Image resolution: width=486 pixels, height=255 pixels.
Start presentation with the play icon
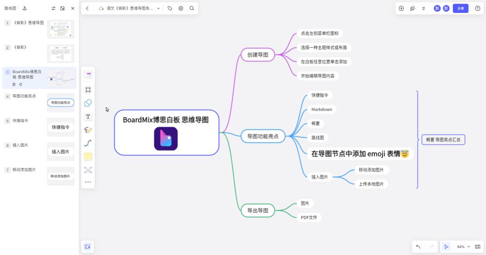[401, 8]
